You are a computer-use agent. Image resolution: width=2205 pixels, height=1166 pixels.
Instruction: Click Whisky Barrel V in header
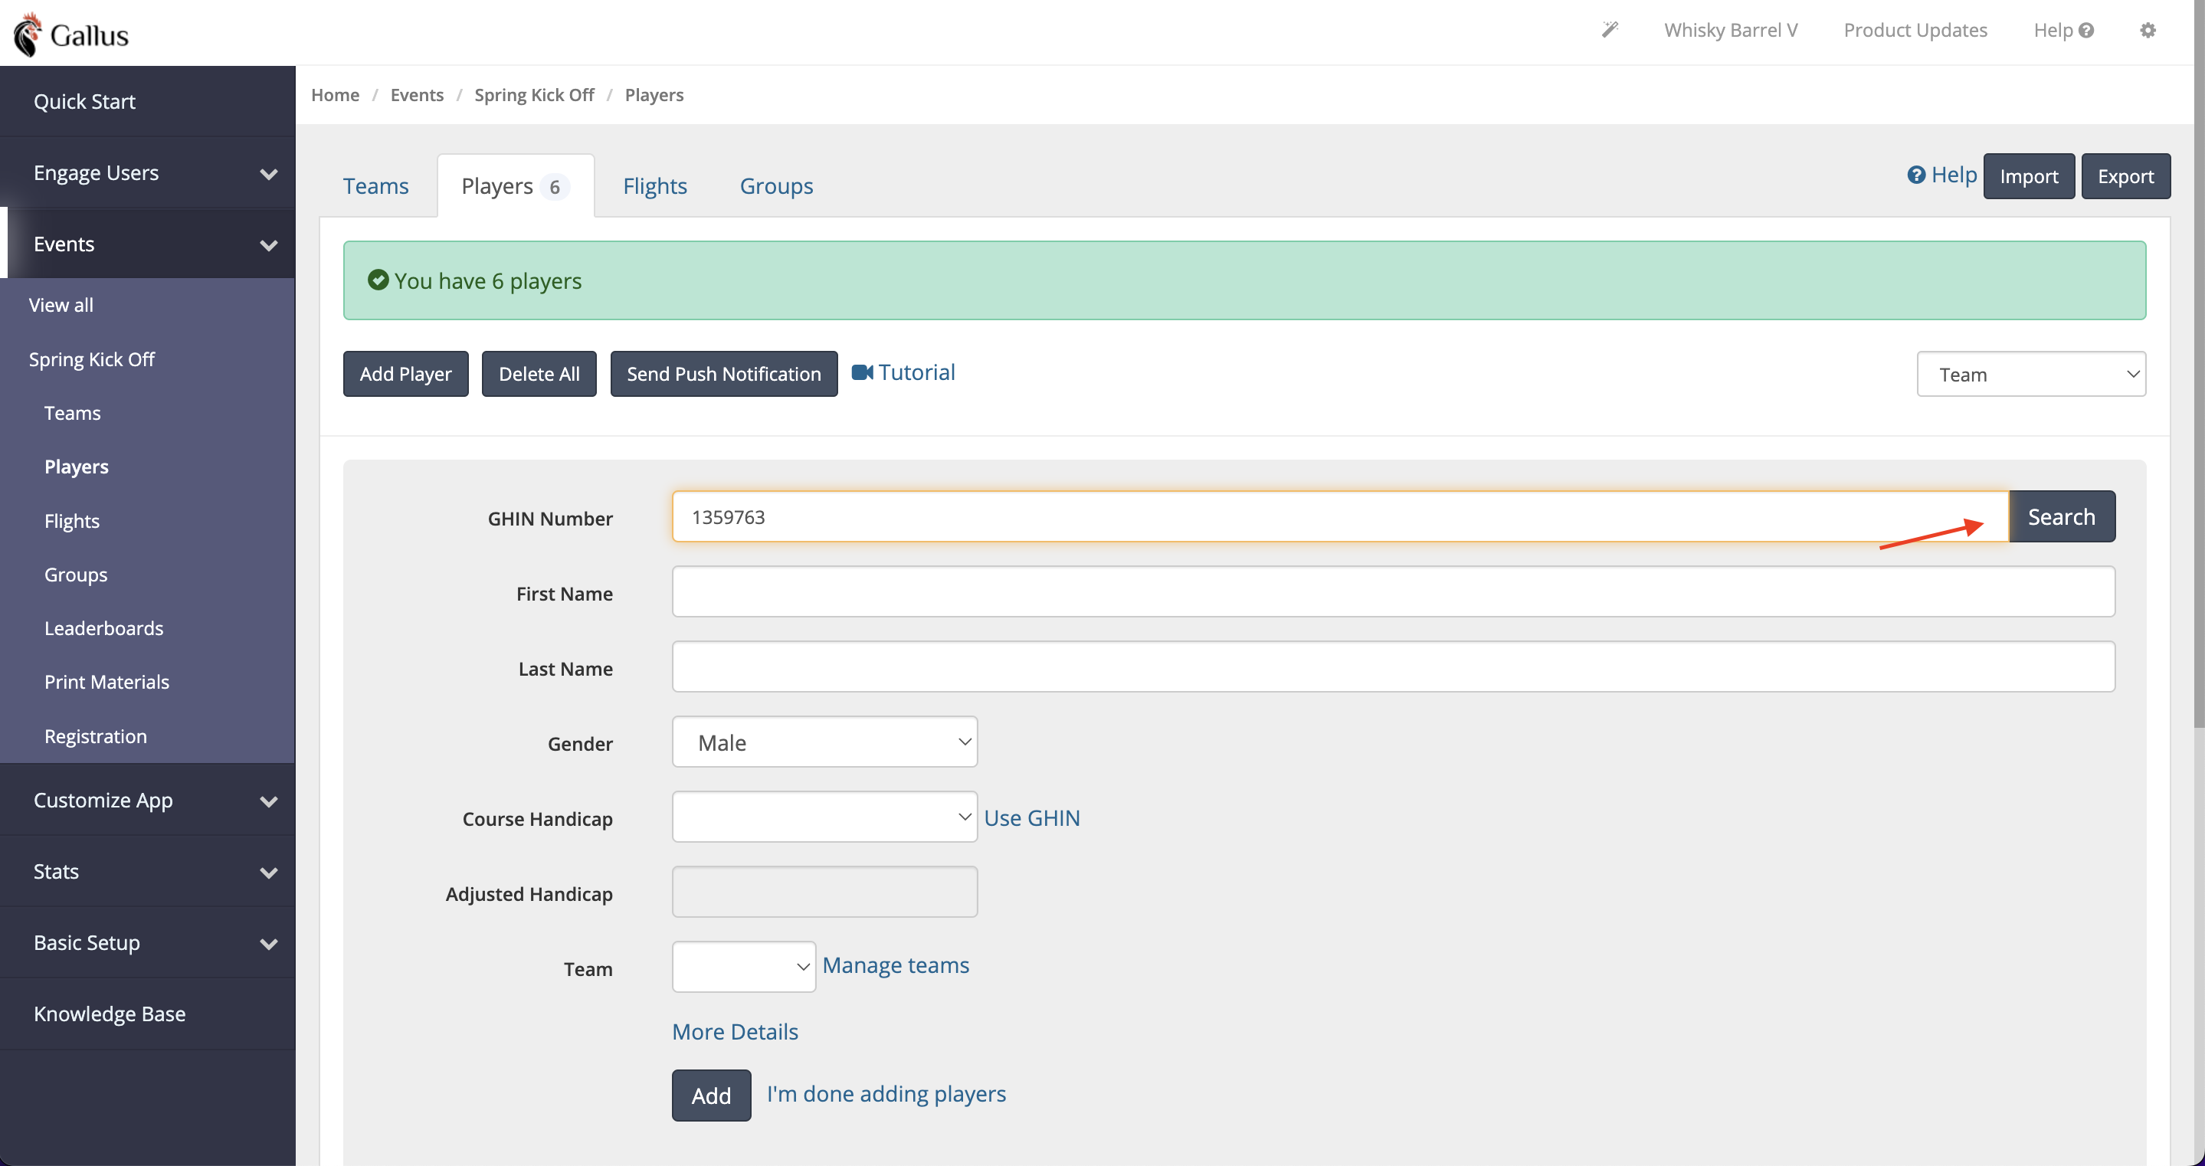[x=1731, y=31]
